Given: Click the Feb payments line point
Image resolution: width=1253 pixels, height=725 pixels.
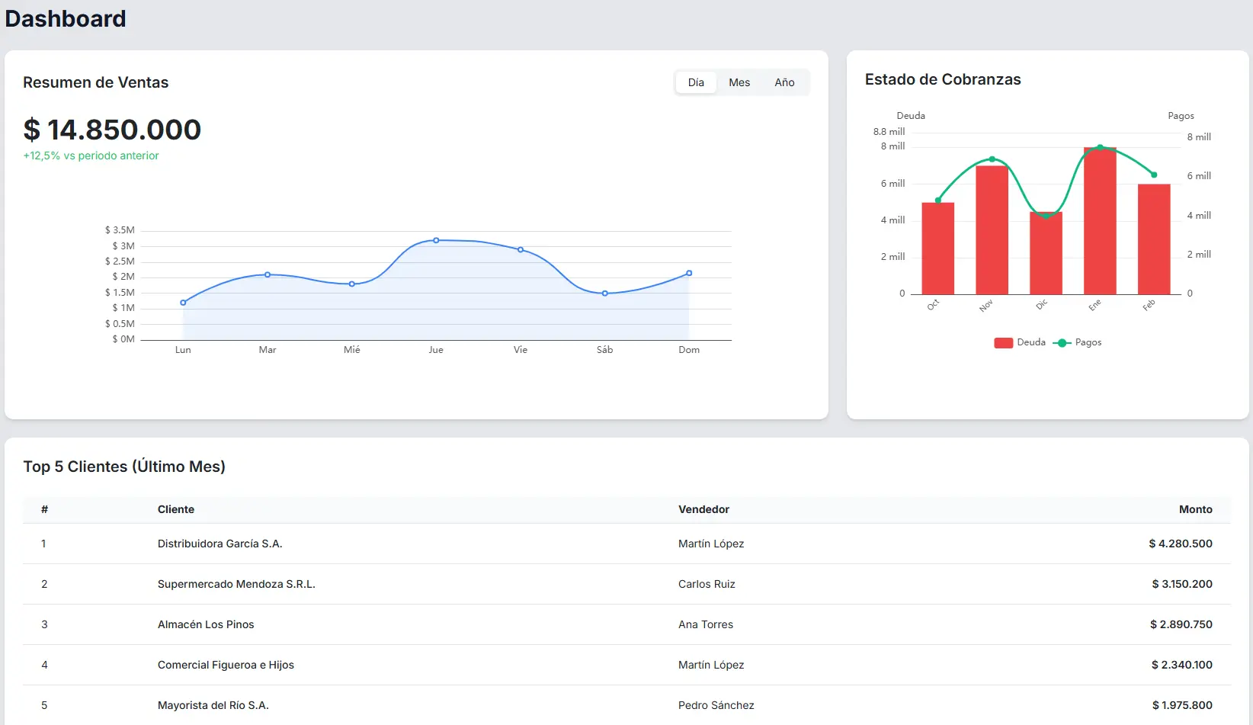Looking at the screenshot, I should 1154,175.
